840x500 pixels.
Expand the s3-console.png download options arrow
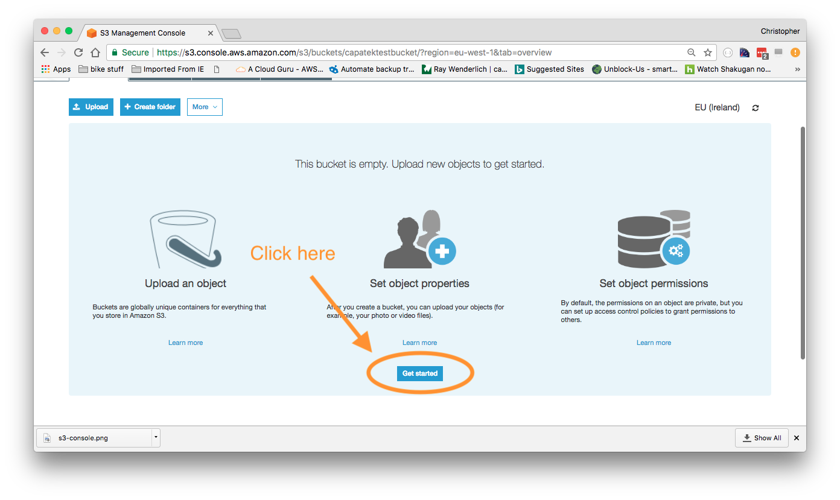click(x=156, y=437)
